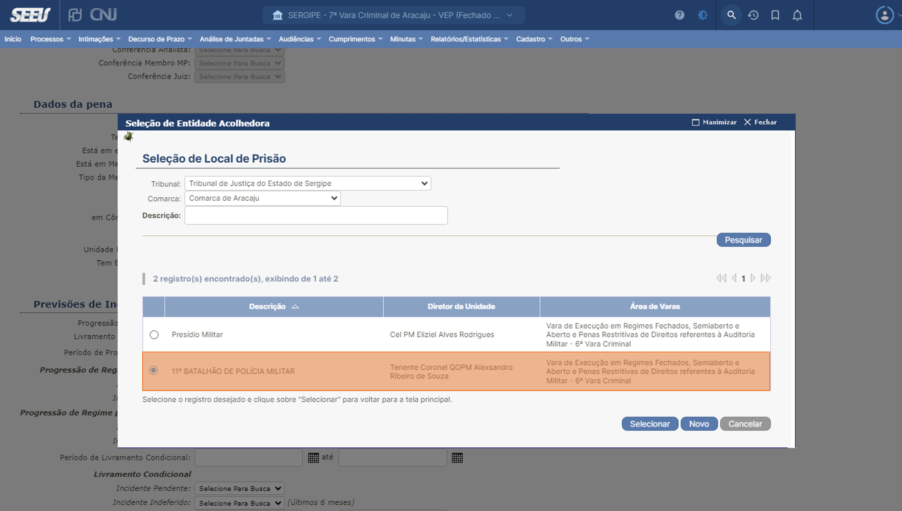Open the history clock icon
The height and width of the screenshot is (511, 902).
pyautogui.click(x=753, y=15)
